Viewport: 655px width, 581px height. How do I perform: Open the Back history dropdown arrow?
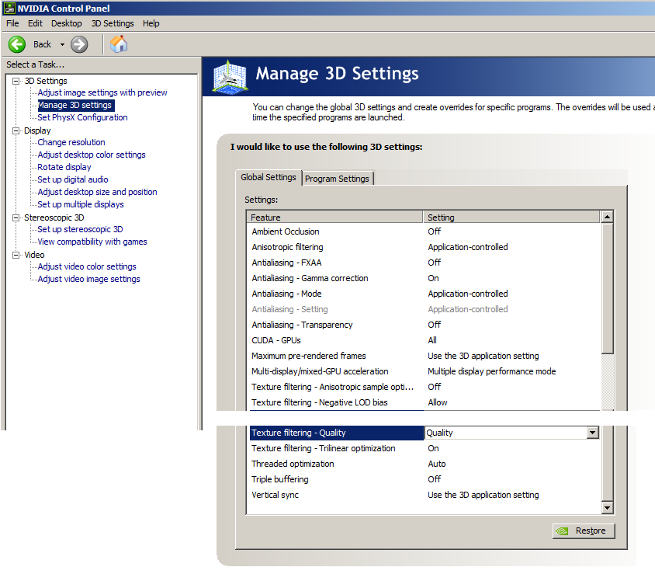62,44
